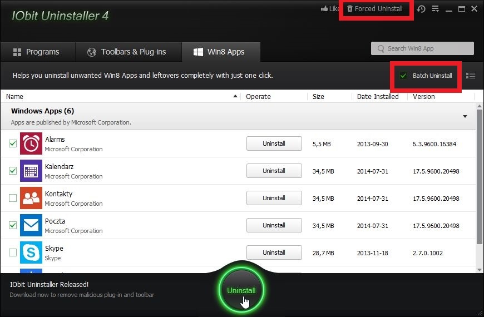Click Alarms date 2013-09-30
Image resolution: width=484 pixels, height=317 pixels.
click(x=373, y=144)
